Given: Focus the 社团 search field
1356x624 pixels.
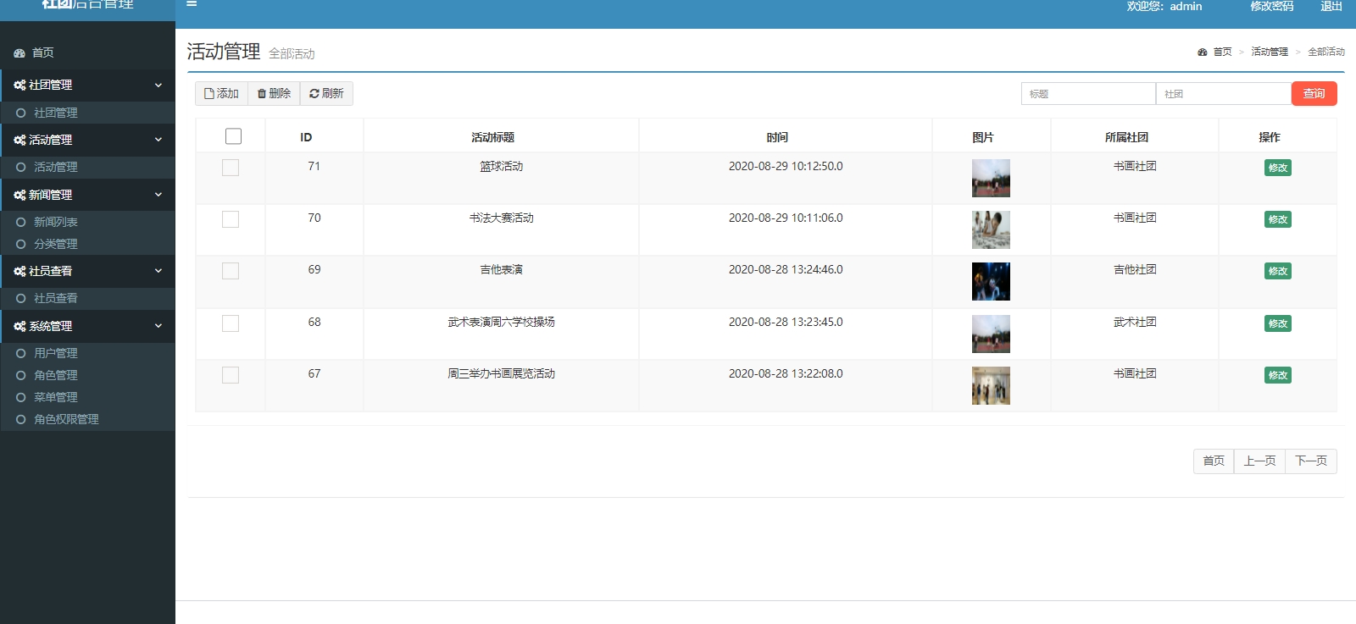Looking at the screenshot, I should 1224,94.
